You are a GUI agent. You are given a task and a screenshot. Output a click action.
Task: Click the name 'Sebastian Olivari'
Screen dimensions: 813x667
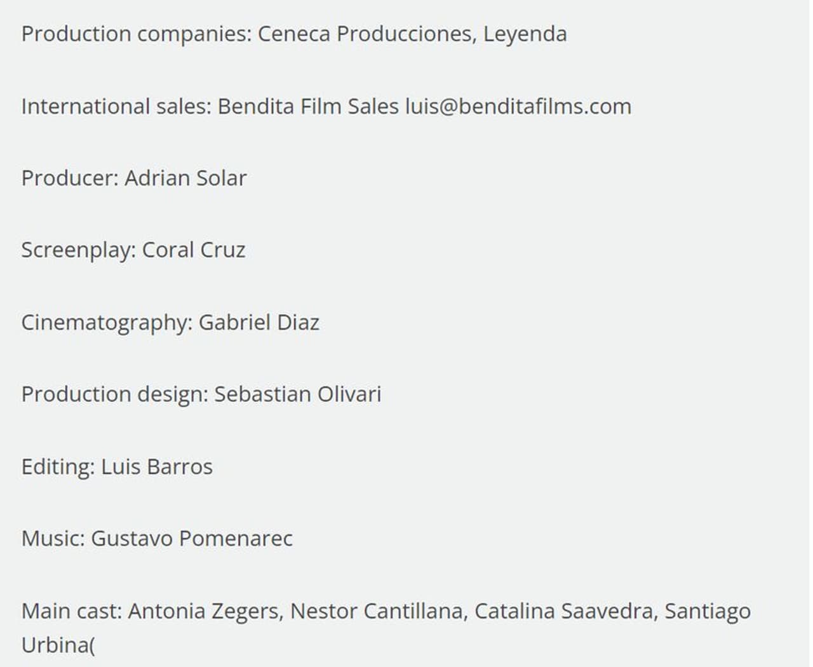(x=297, y=394)
